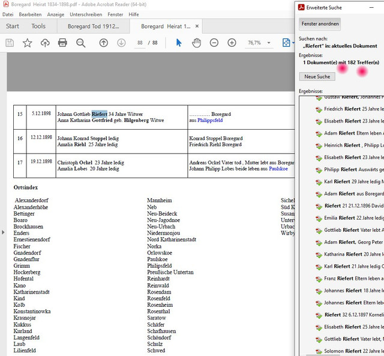Print the document via the printer icon
The image size is (384, 356).
point(62,43)
